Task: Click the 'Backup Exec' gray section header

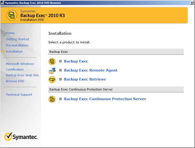Action: pos(116,52)
